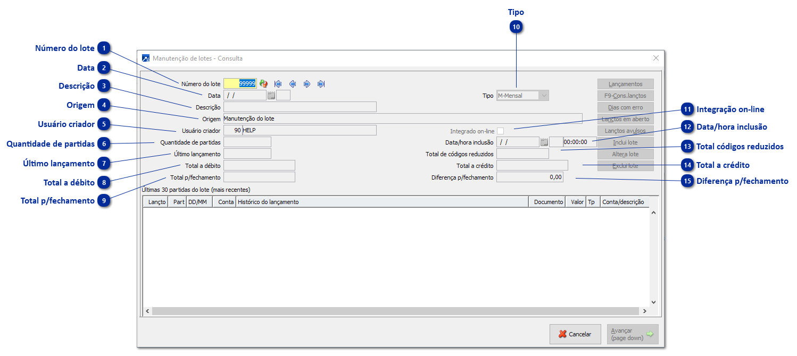This screenshot has height=356, width=797.
Task: Click the Lançtos avulsos button
Action: [626, 131]
